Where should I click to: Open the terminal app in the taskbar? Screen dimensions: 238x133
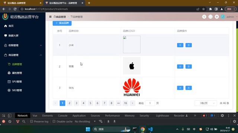click(x=135, y=129)
